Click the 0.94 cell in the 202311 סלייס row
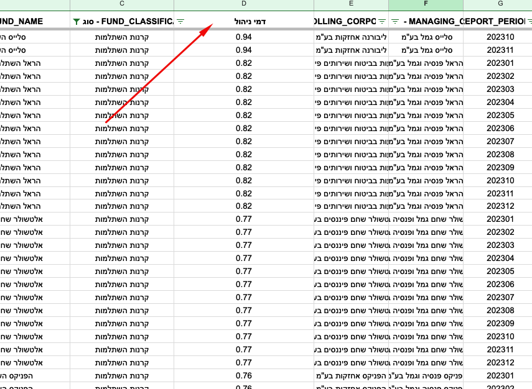 coord(244,50)
